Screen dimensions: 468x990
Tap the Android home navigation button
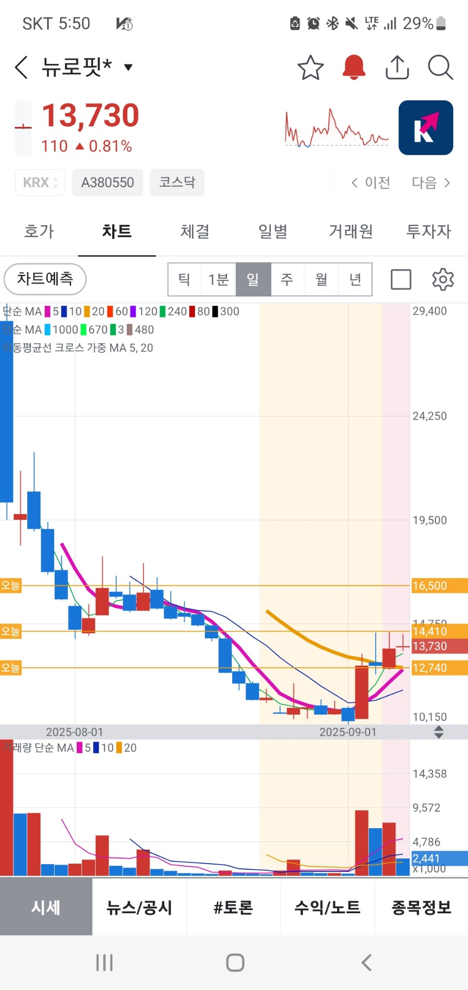[235, 962]
